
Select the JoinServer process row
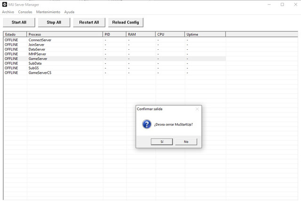pyautogui.click(x=115, y=45)
